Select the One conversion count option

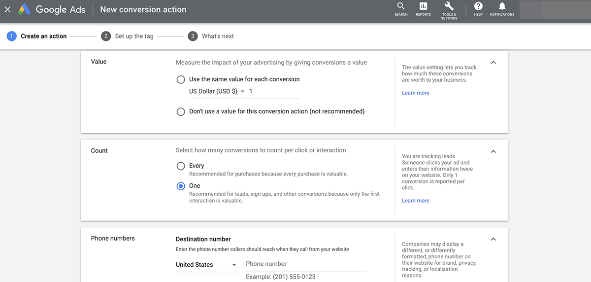181,186
